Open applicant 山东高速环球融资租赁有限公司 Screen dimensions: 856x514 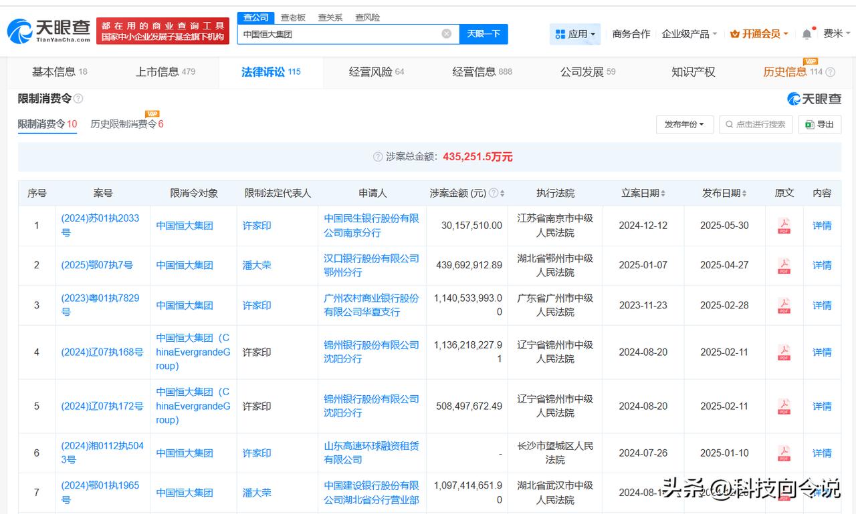click(x=372, y=453)
